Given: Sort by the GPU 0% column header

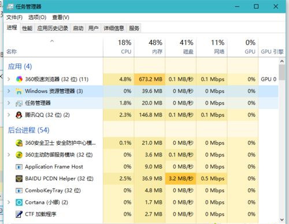Looking at the screenshot, I should coord(243,47).
